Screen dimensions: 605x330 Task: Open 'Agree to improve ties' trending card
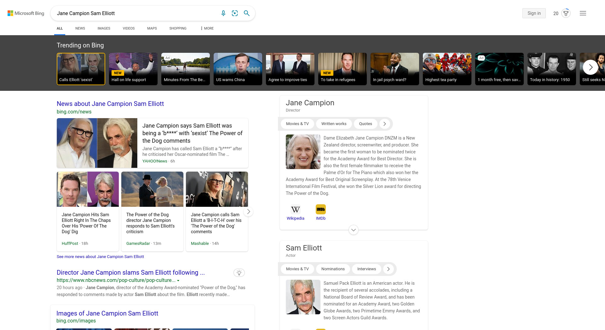tap(290, 69)
